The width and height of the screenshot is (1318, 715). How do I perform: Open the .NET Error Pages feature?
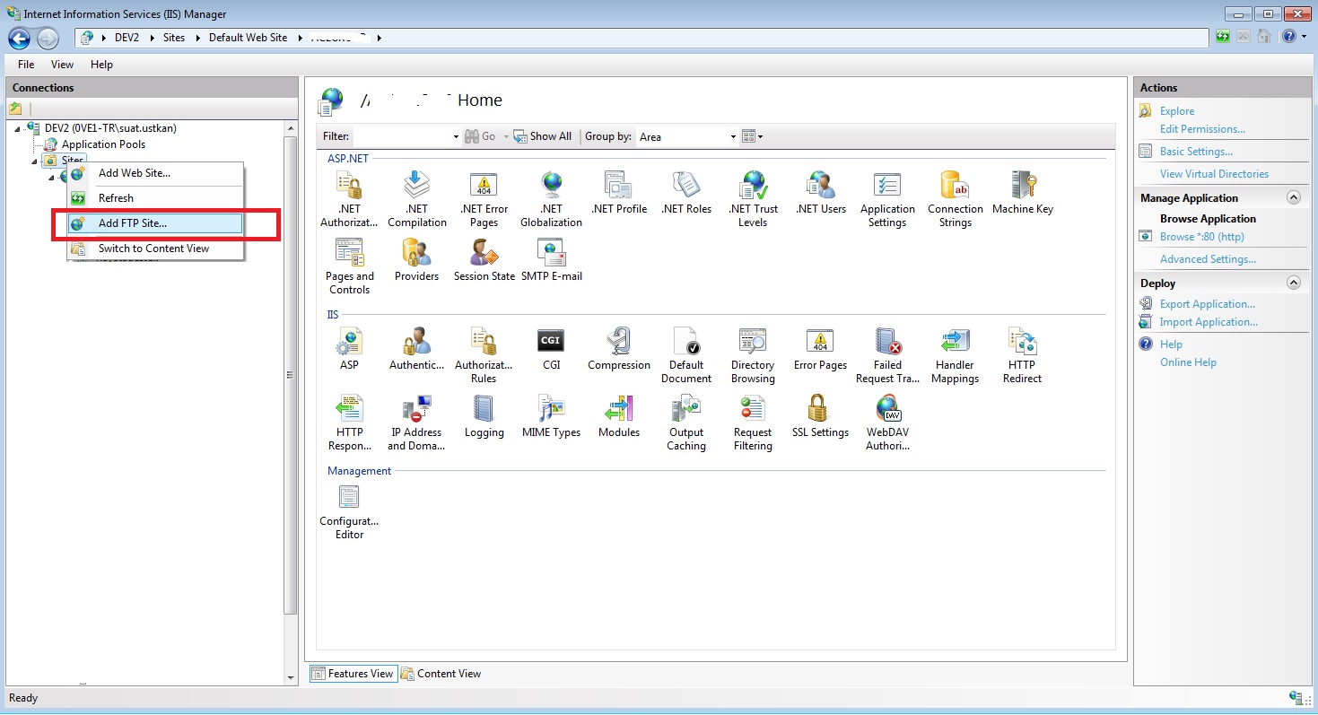click(484, 199)
